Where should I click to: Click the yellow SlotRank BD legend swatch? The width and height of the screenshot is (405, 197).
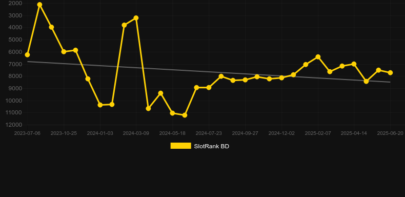point(180,146)
